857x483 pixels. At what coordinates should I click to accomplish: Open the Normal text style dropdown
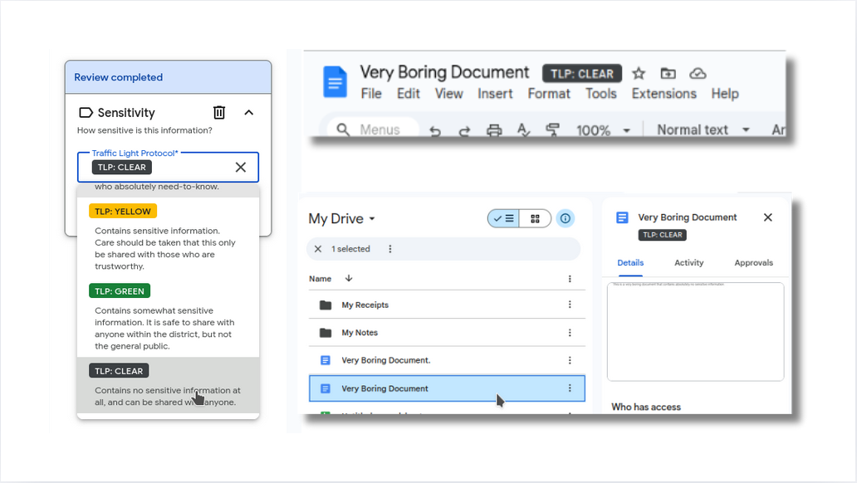[x=703, y=130]
